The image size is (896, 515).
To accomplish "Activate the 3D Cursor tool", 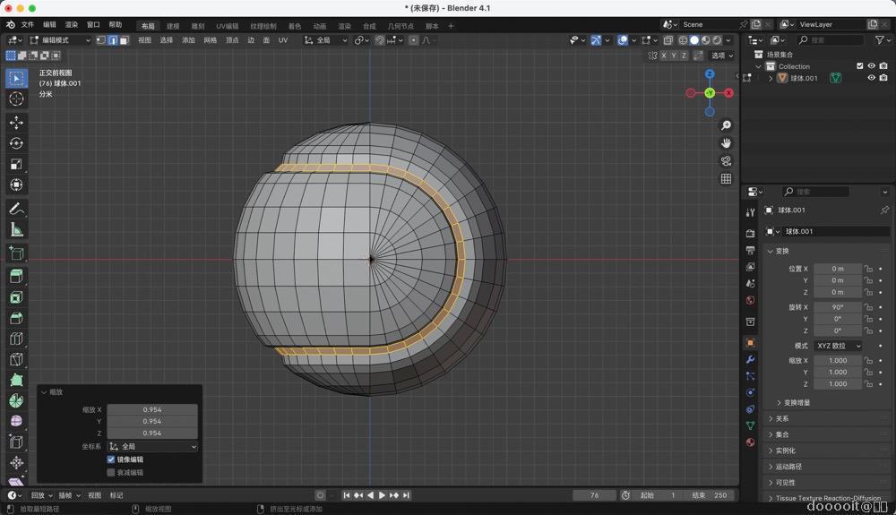I will click(x=16, y=99).
